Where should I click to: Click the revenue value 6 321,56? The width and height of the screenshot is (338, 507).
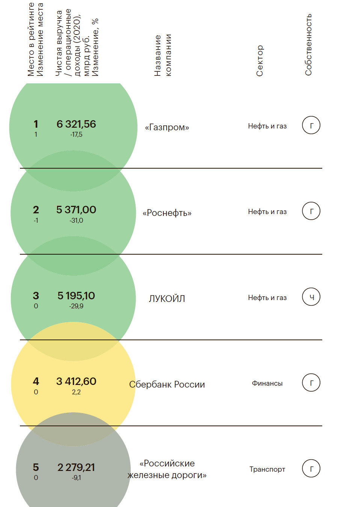click(x=76, y=124)
